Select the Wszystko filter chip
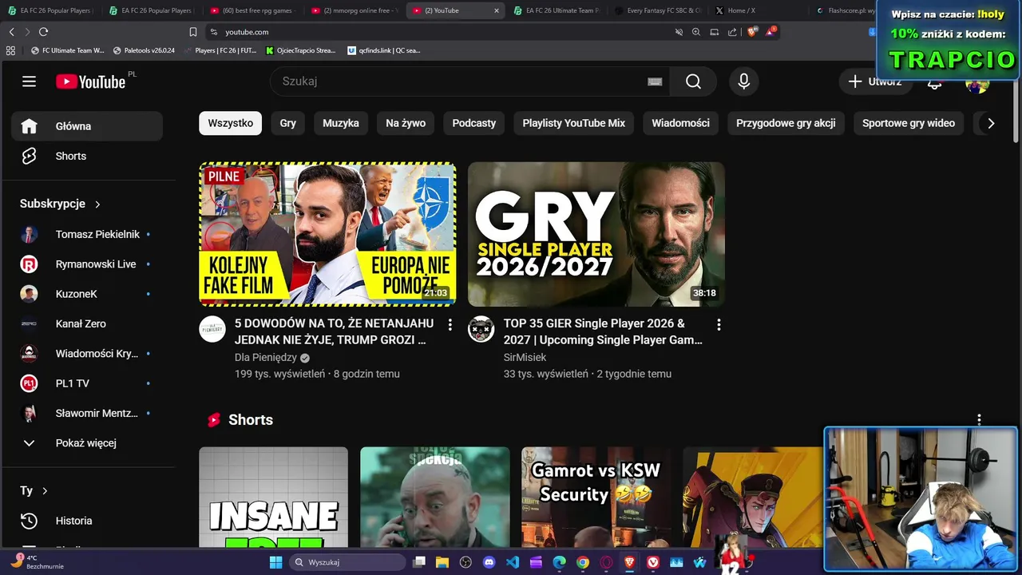Image resolution: width=1022 pixels, height=575 pixels. [x=230, y=123]
